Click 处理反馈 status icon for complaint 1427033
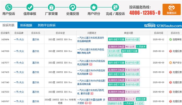The image size is (182, 105). click(170, 92)
